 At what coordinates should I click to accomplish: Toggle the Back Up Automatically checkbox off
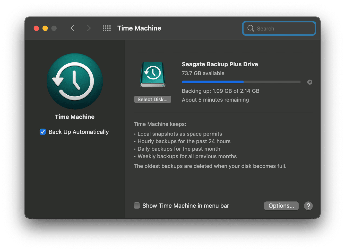pyautogui.click(x=42, y=132)
